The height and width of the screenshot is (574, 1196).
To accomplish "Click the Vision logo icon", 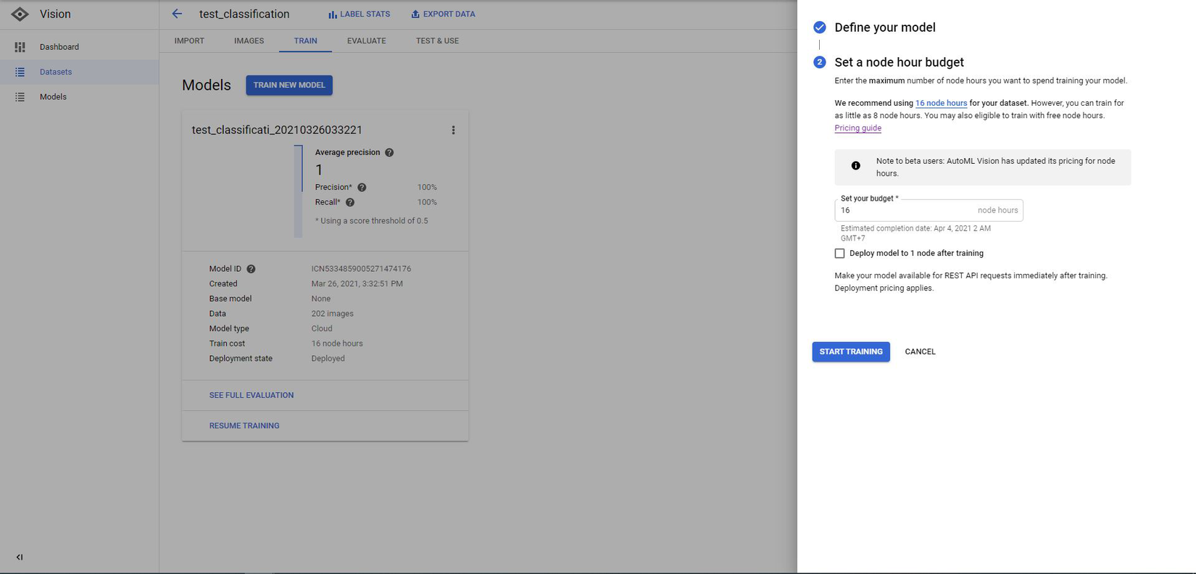I will pos(20,14).
